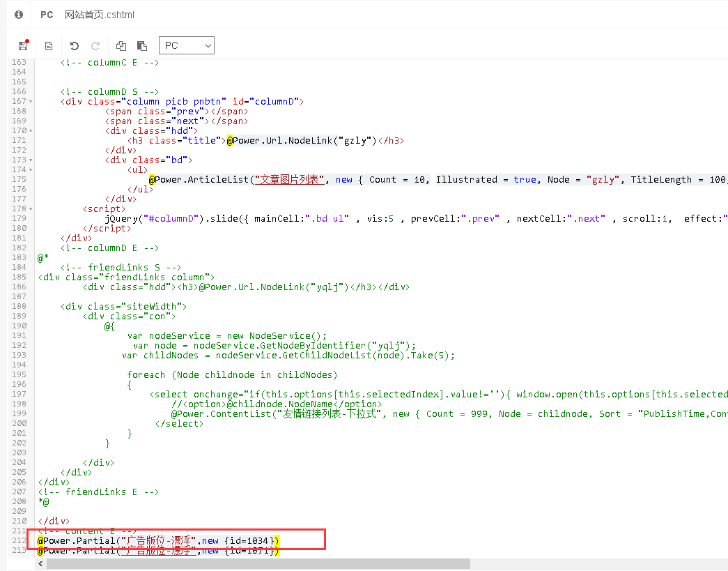Image resolution: width=728 pixels, height=571 pixels.
Task: Collapse the code fold at line 167
Action: coord(31,102)
